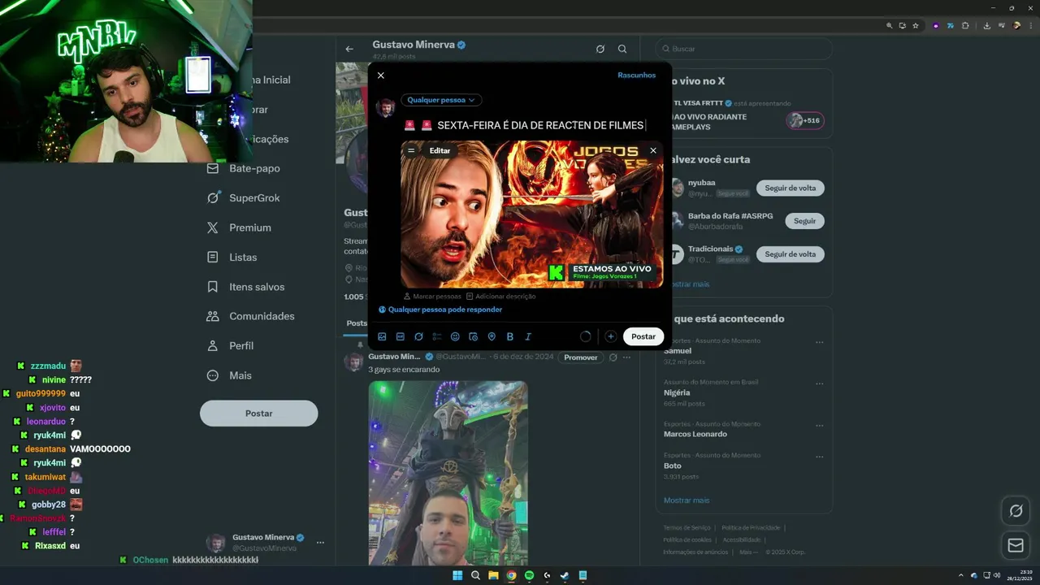
Task: Open the floating Grok button at bottom right
Action: click(1016, 511)
